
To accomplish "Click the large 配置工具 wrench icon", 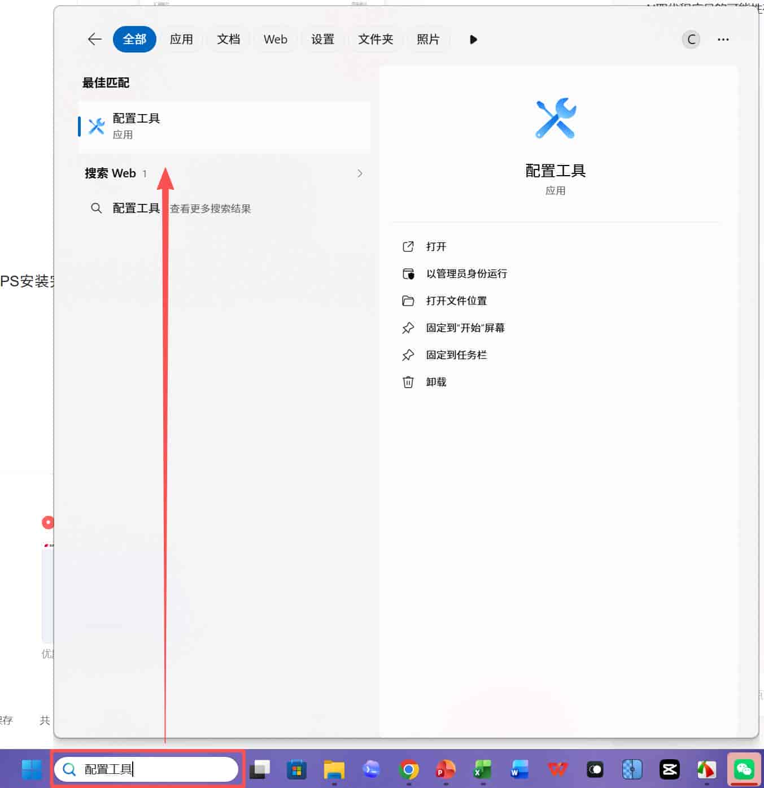I will click(556, 119).
